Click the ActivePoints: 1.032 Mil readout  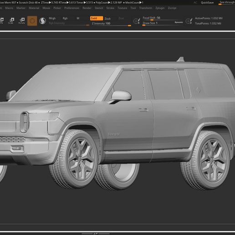pyautogui.click(x=209, y=18)
